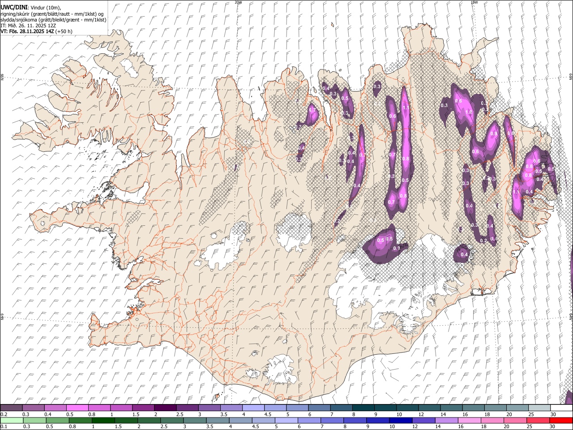Click the 0.9 precipitation value label
Image resolution: width=573 pixels, height=430 pixels.
(494, 133)
